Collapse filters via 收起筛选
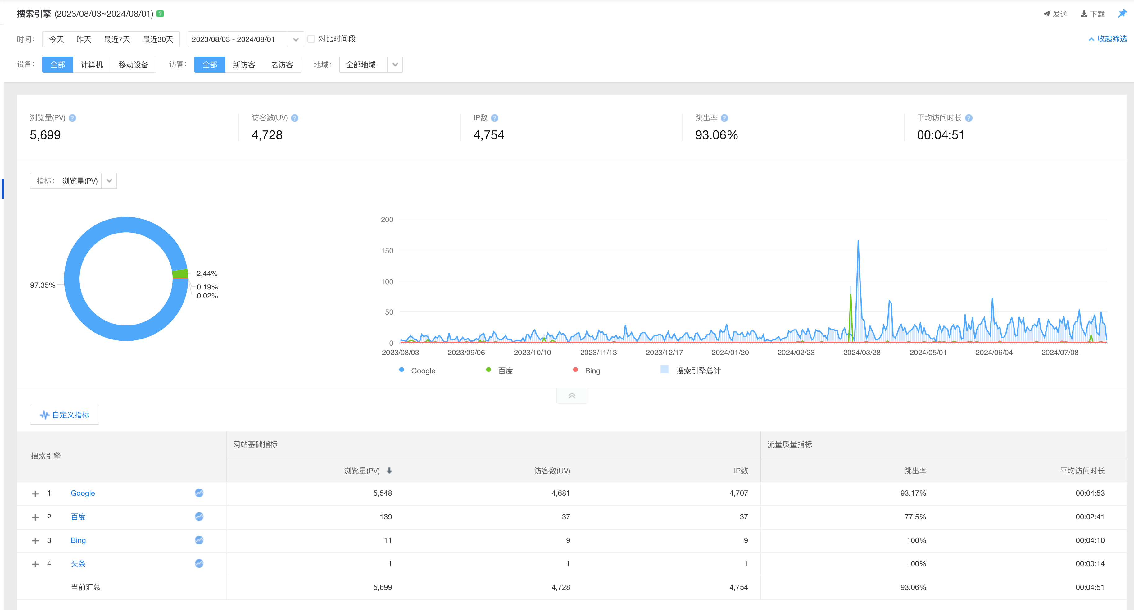The height and width of the screenshot is (610, 1134). (1107, 39)
